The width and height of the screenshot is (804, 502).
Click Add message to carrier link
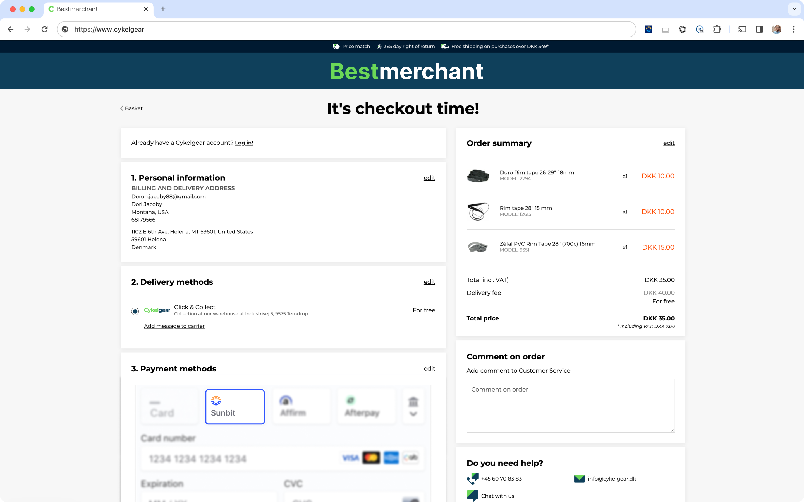click(174, 326)
